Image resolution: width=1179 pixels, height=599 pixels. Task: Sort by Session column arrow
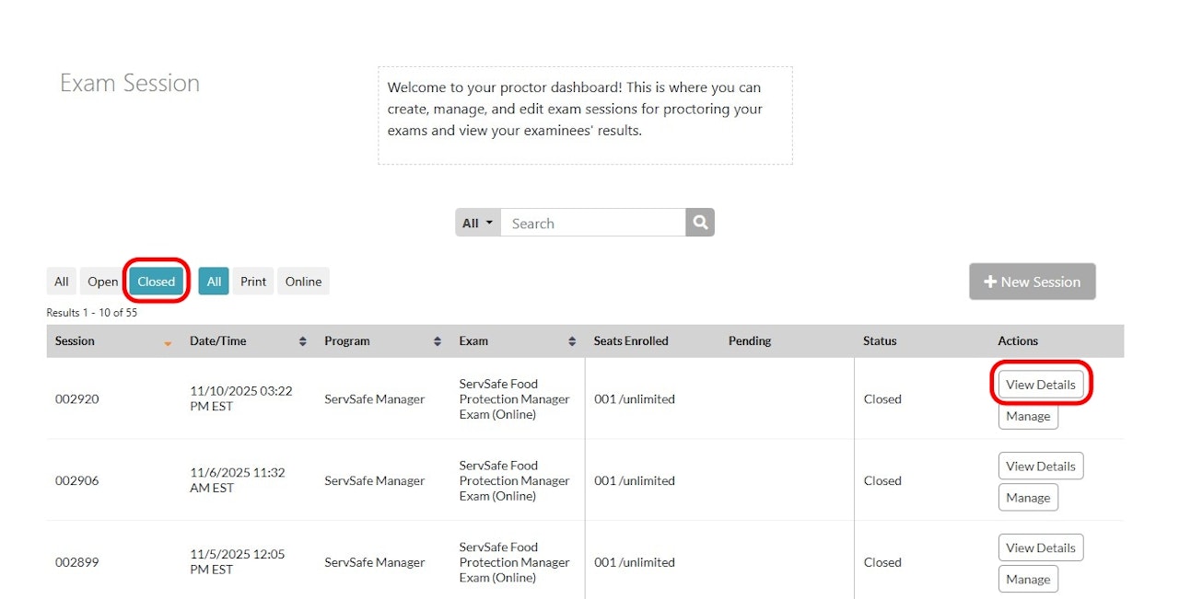point(168,342)
